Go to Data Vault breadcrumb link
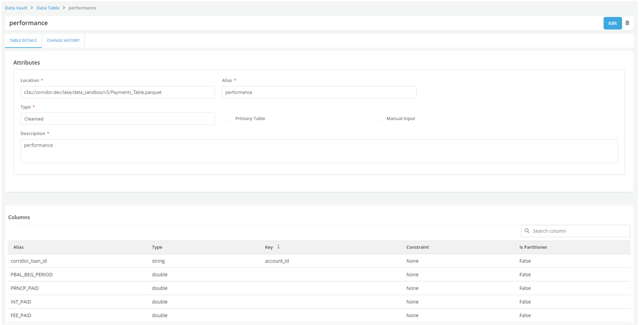Image resolution: width=639 pixels, height=325 pixels. tap(16, 8)
